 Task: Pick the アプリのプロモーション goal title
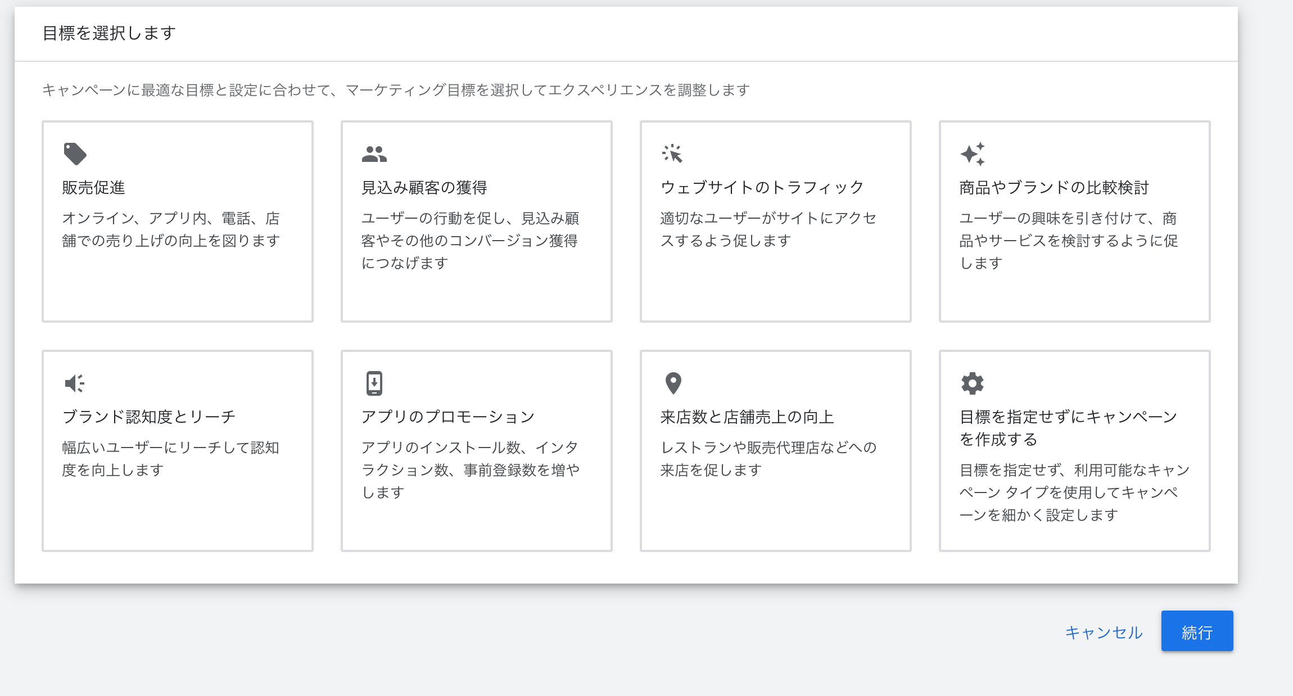pyautogui.click(x=448, y=417)
